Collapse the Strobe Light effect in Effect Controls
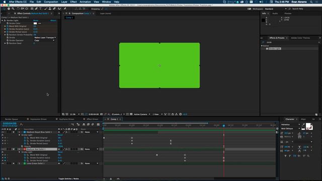322x181 pixels. 3,21
